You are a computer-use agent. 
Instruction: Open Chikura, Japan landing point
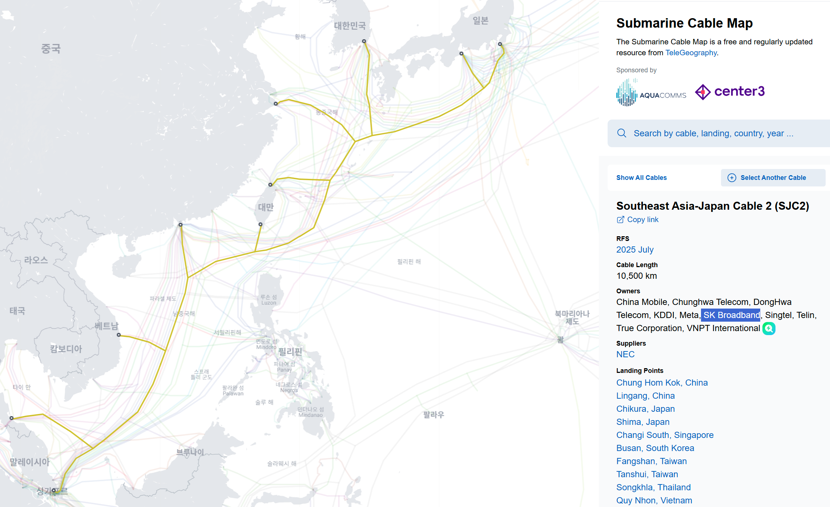tap(645, 409)
